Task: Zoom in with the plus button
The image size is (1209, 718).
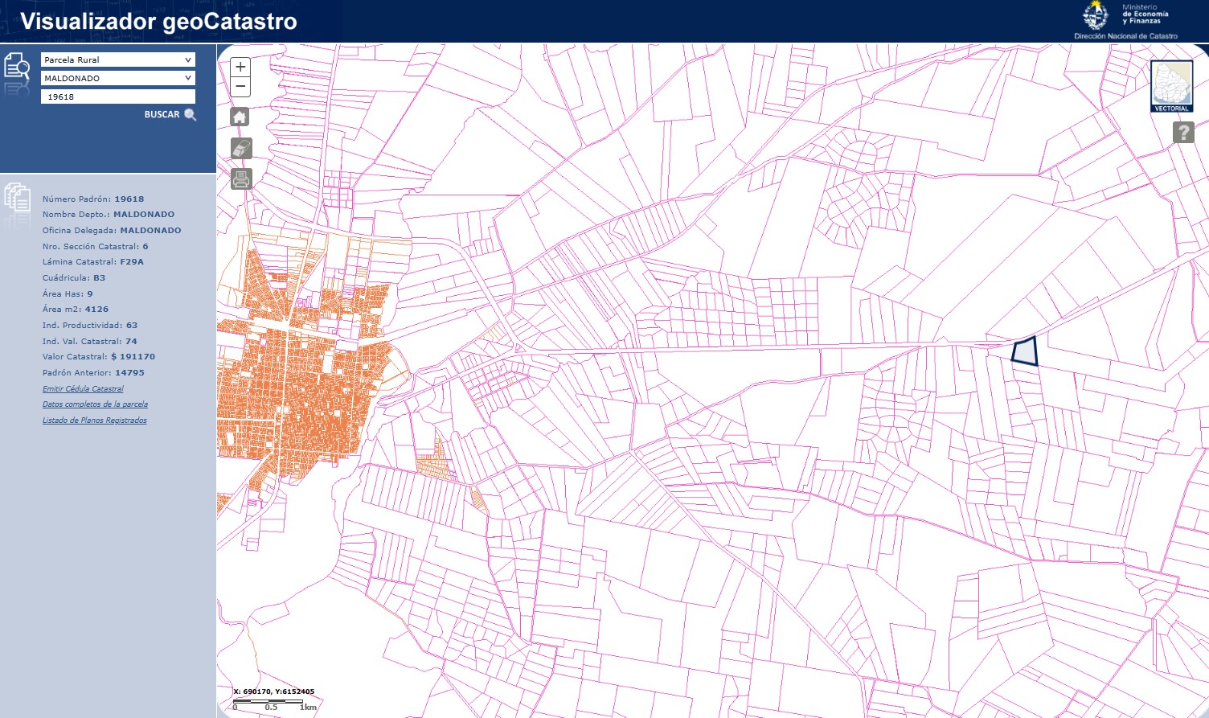Action: pyautogui.click(x=240, y=67)
